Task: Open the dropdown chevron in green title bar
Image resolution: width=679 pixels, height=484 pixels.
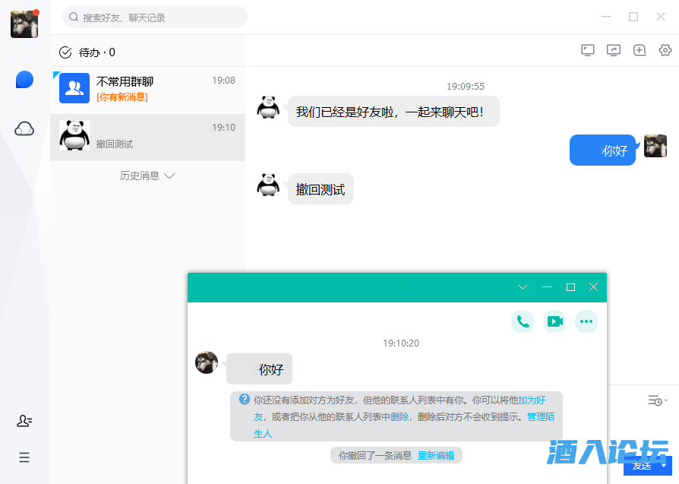Action: coord(523,287)
